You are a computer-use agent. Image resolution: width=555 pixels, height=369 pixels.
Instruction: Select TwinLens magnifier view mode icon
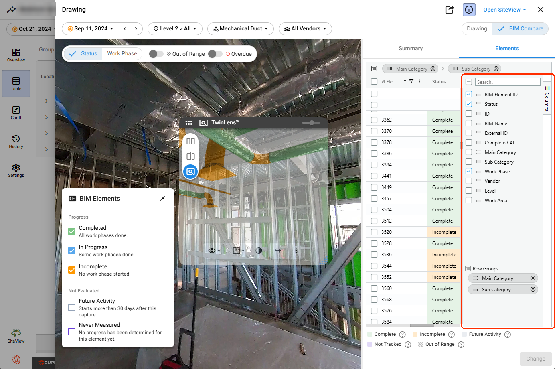[x=190, y=172]
